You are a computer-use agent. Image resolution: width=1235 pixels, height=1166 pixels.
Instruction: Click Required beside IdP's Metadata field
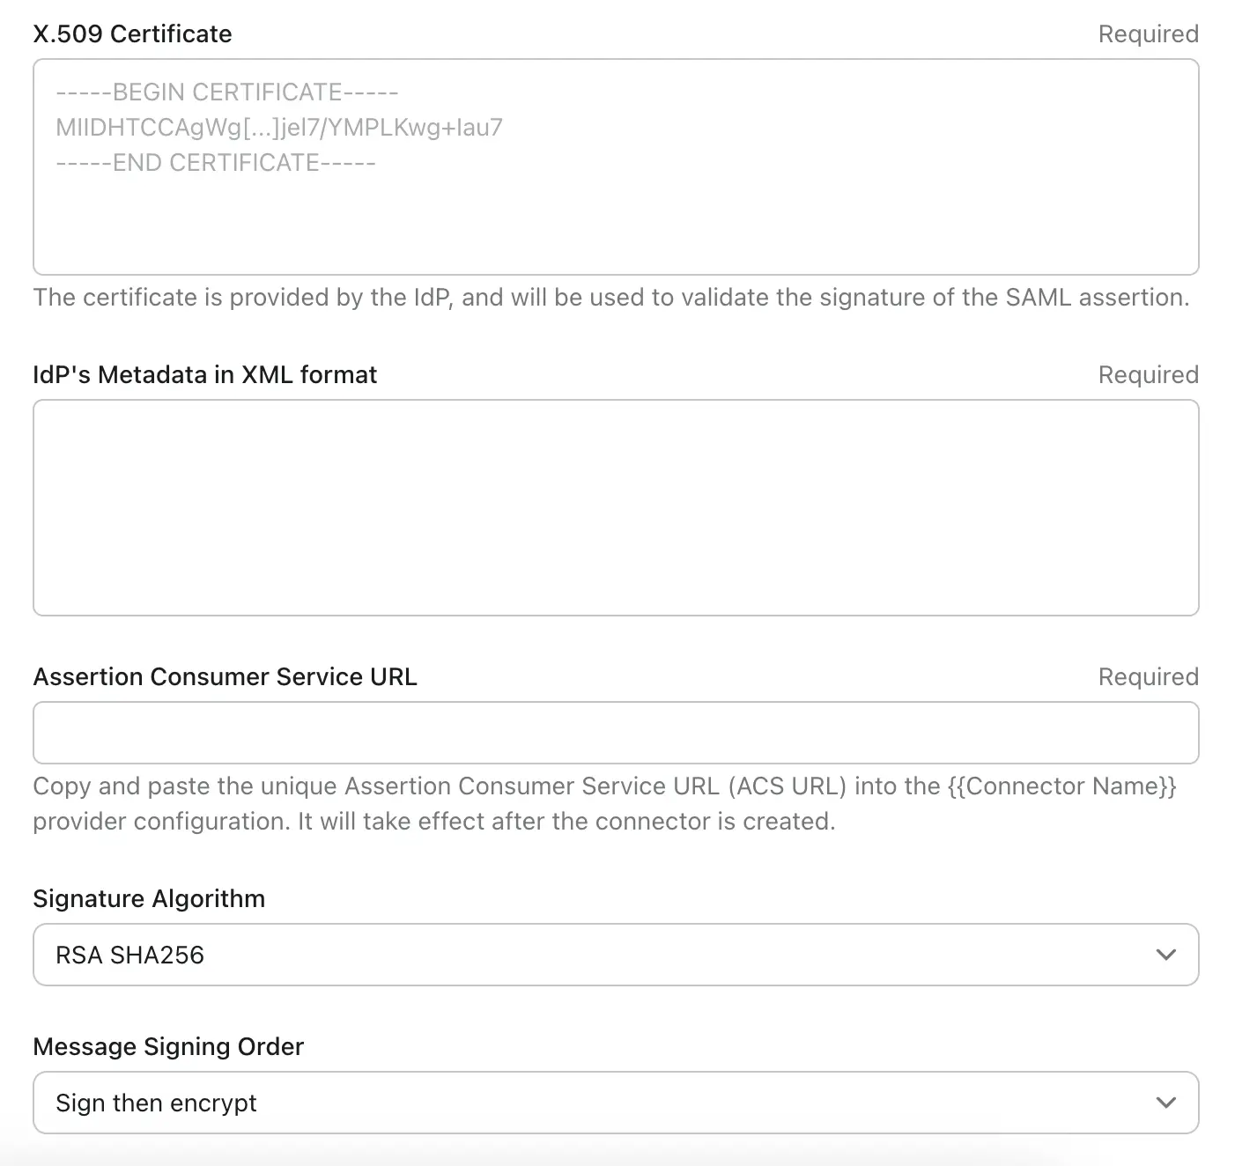(x=1148, y=374)
